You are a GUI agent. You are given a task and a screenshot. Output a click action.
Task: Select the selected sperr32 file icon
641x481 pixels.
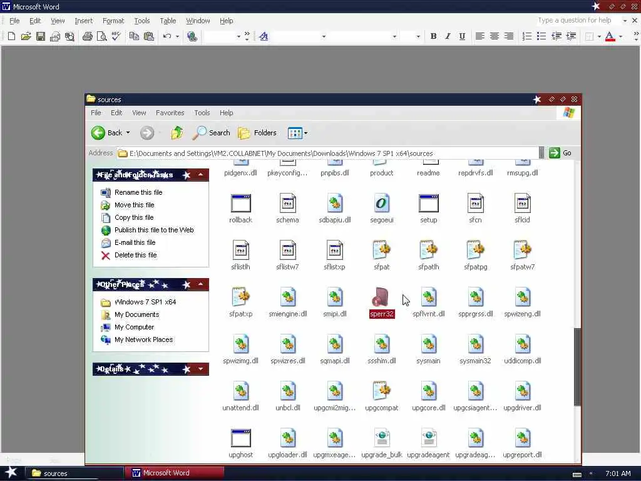click(x=381, y=297)
